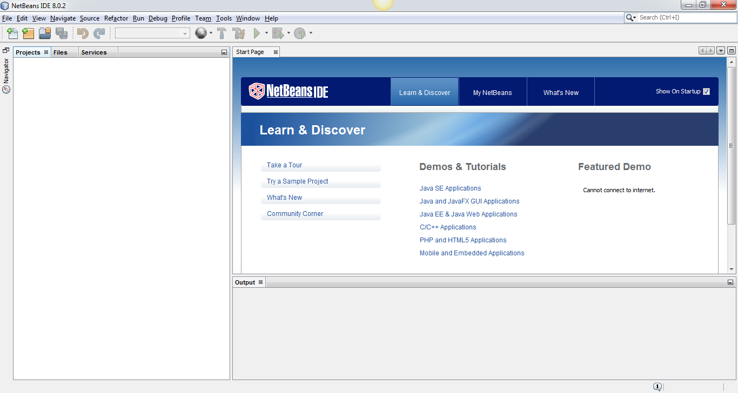Click the globe browser icon in toolbar
Screen dimensions: 738x393
point(201,33)
